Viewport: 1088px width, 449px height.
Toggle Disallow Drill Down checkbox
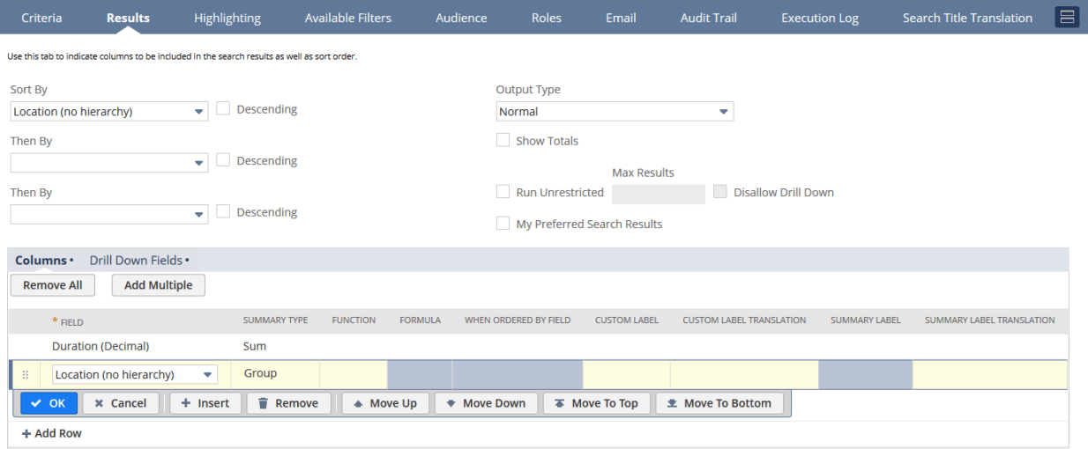point(720,192)
